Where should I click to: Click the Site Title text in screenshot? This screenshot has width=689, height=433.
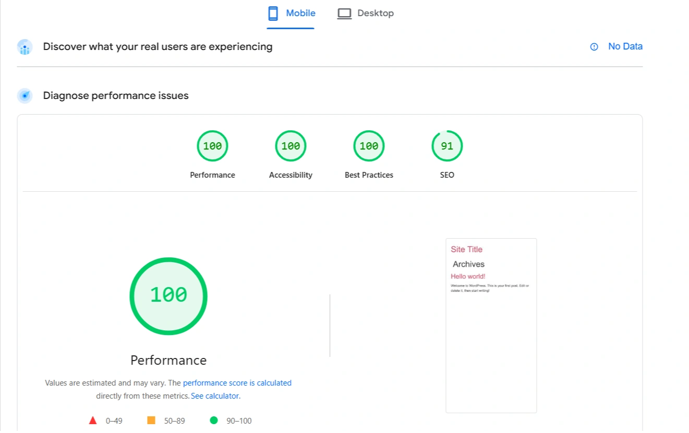click(x=467, y=249)
